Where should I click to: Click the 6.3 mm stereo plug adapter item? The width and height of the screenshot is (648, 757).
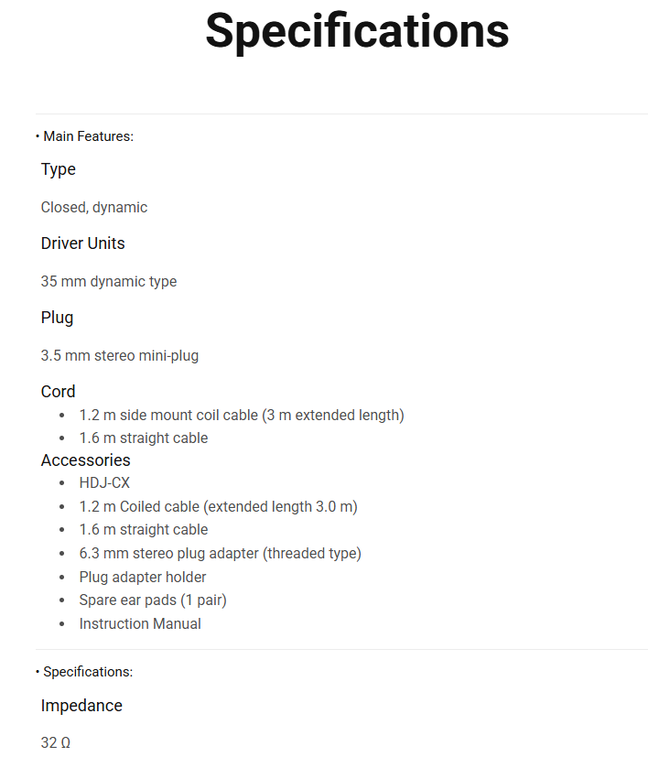[220, 554]
